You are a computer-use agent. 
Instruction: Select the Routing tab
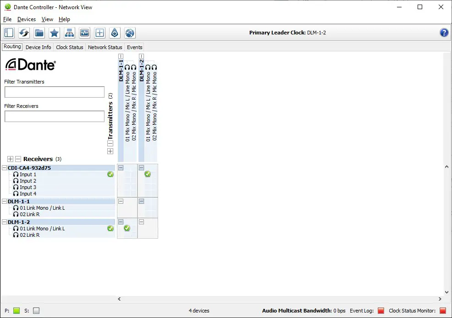[x=12, y=47]
